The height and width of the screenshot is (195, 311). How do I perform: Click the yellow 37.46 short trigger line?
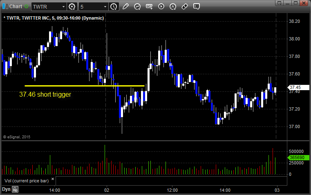click(85, 86)
